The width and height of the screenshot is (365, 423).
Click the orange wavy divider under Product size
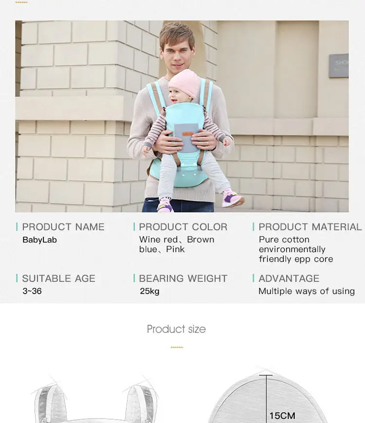[x=177, y=348]
